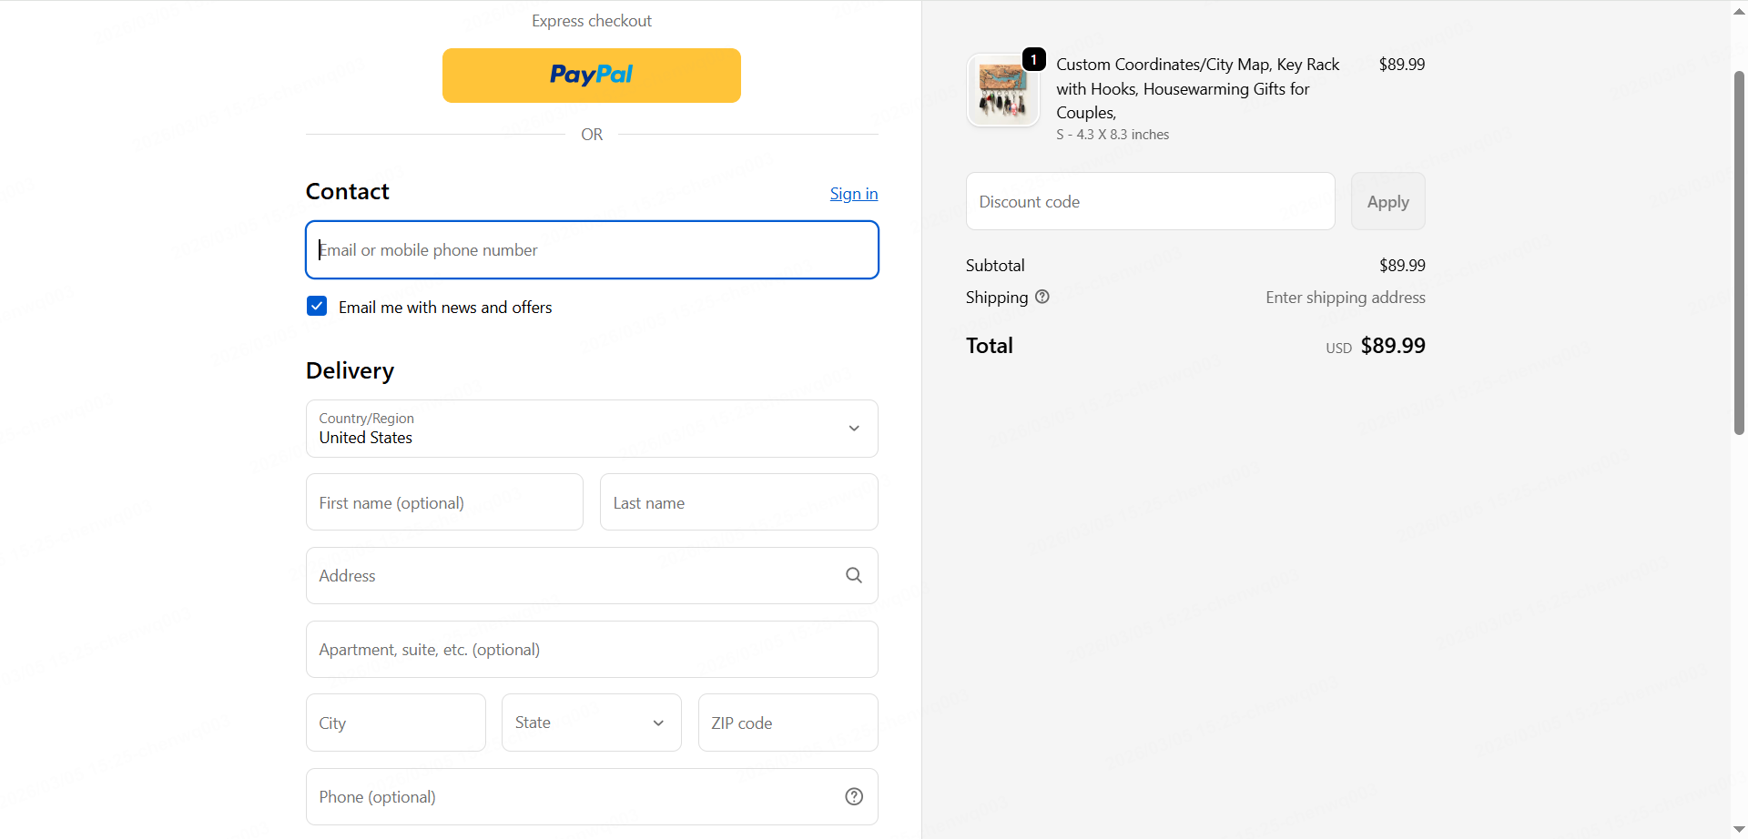Image resolution: width=1748 pixels, height=839 pixels.
Task: Click the vertical page scrollbar thumb
Action: pos(1739,253)
